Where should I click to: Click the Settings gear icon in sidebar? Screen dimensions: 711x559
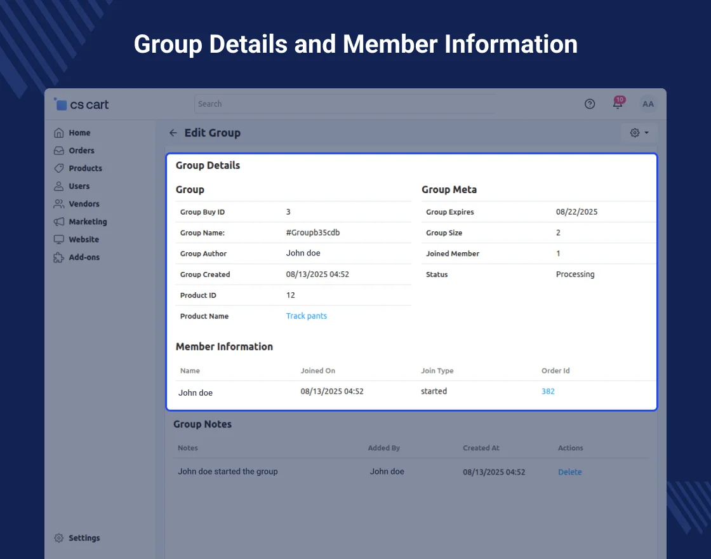[x=59, y=538]
